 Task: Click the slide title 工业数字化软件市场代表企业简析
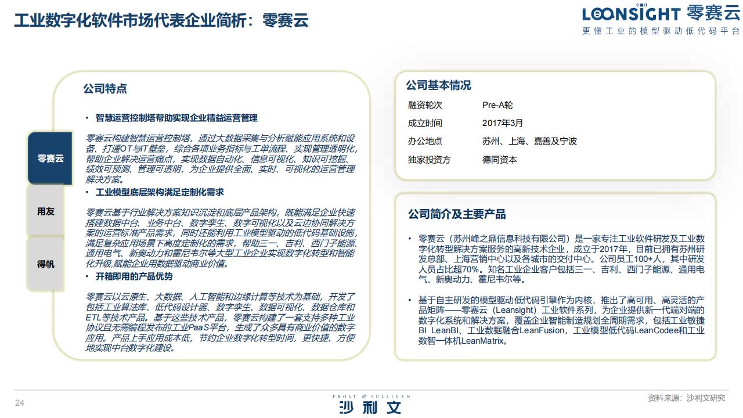tap(161, 21)
